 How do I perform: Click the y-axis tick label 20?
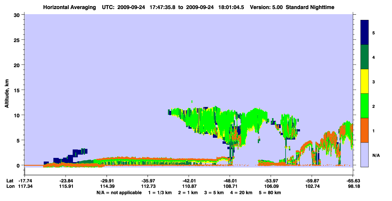(17, 65)
